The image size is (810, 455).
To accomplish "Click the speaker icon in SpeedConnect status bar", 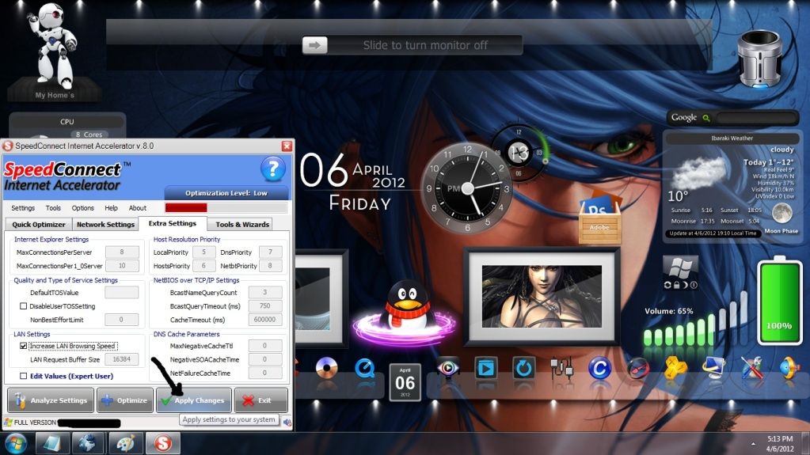I will click(287, 423).
